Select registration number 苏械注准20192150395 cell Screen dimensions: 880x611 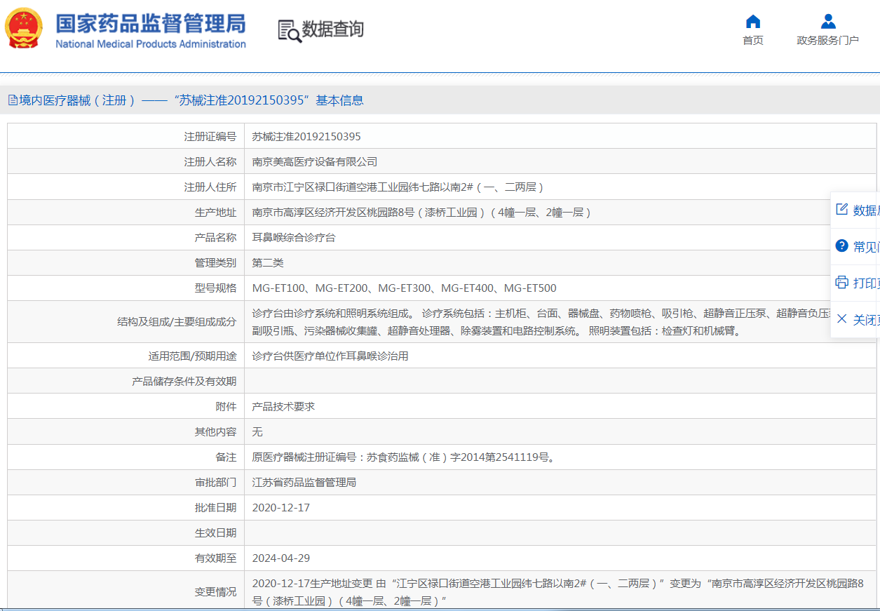[306, 137]
